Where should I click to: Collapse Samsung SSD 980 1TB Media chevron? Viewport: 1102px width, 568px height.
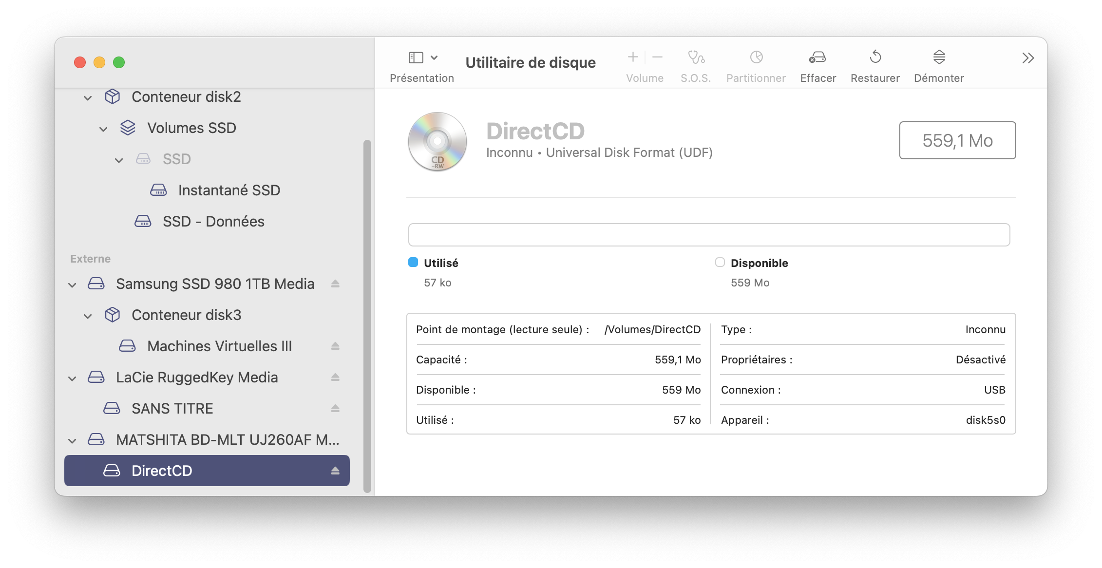pos(72,285)
